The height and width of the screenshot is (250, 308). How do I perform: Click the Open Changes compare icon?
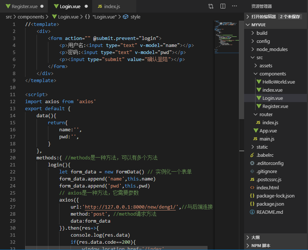coord(211,6)
